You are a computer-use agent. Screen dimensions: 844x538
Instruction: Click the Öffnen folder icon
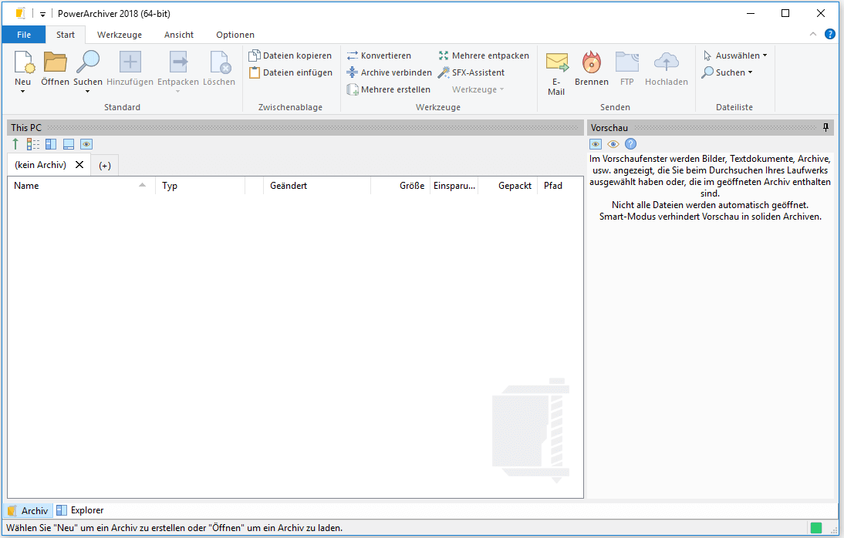click(55, 63)
